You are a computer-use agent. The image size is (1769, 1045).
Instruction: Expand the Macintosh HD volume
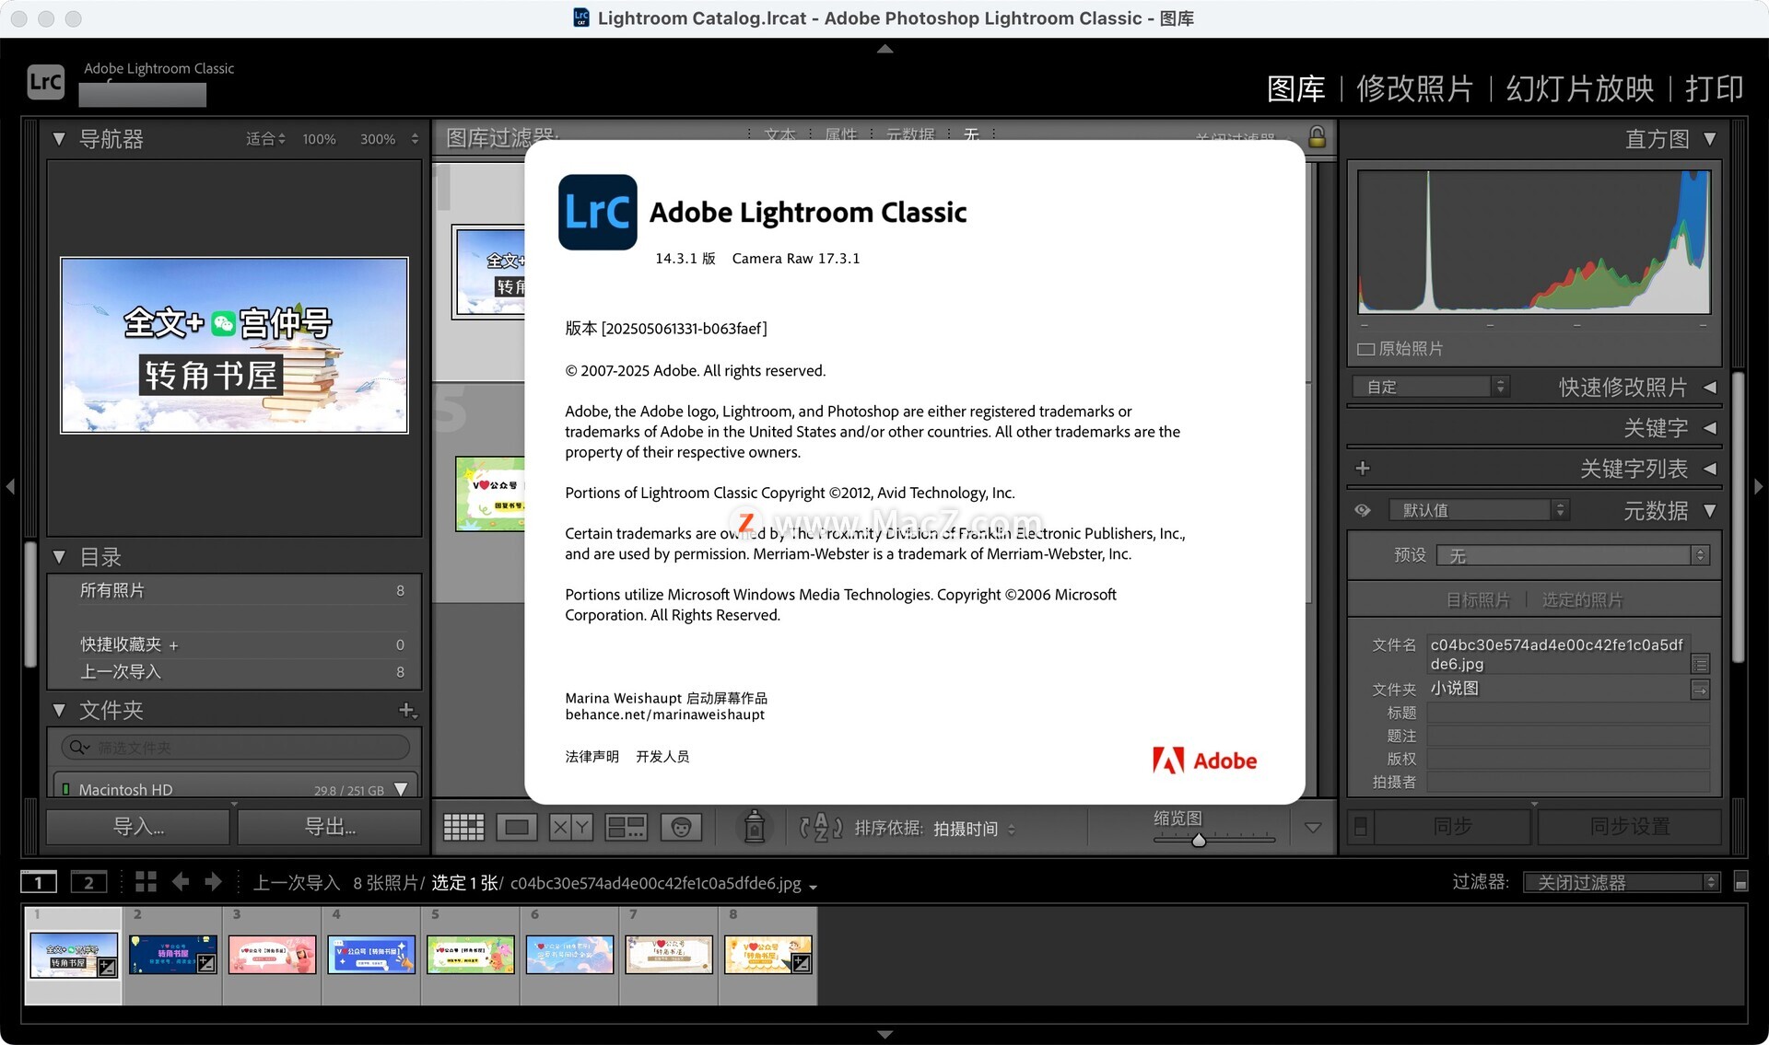401,789
